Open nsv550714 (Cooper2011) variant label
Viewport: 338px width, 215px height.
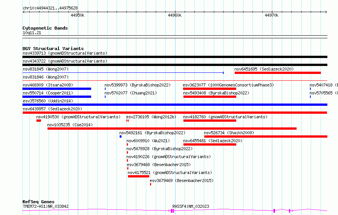click(48, 93)
